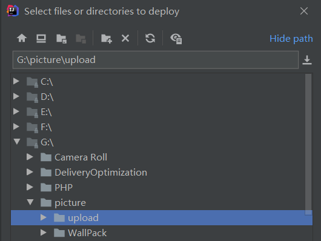Image resolution: width=321 pixels, height=241 pixels.
Task: Open the path history download arrow
Action: click(307, 60)
